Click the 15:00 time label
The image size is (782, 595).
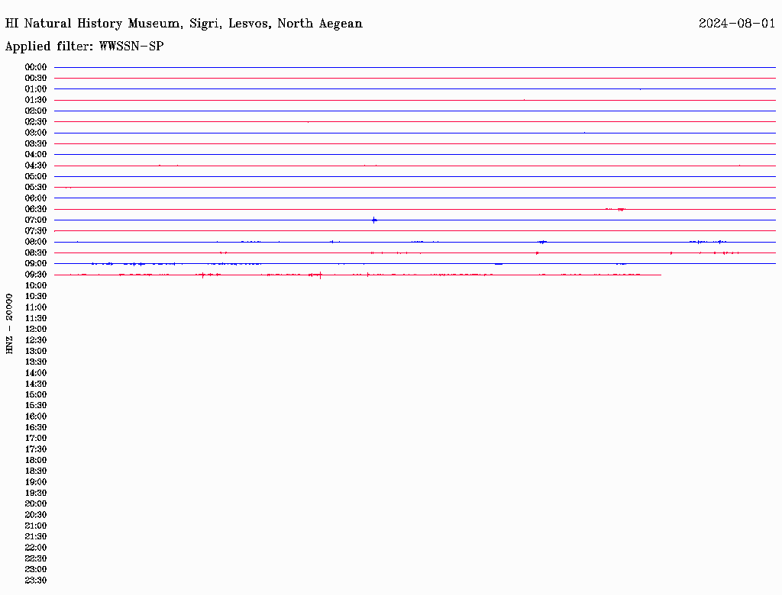(x=36, y=394)
